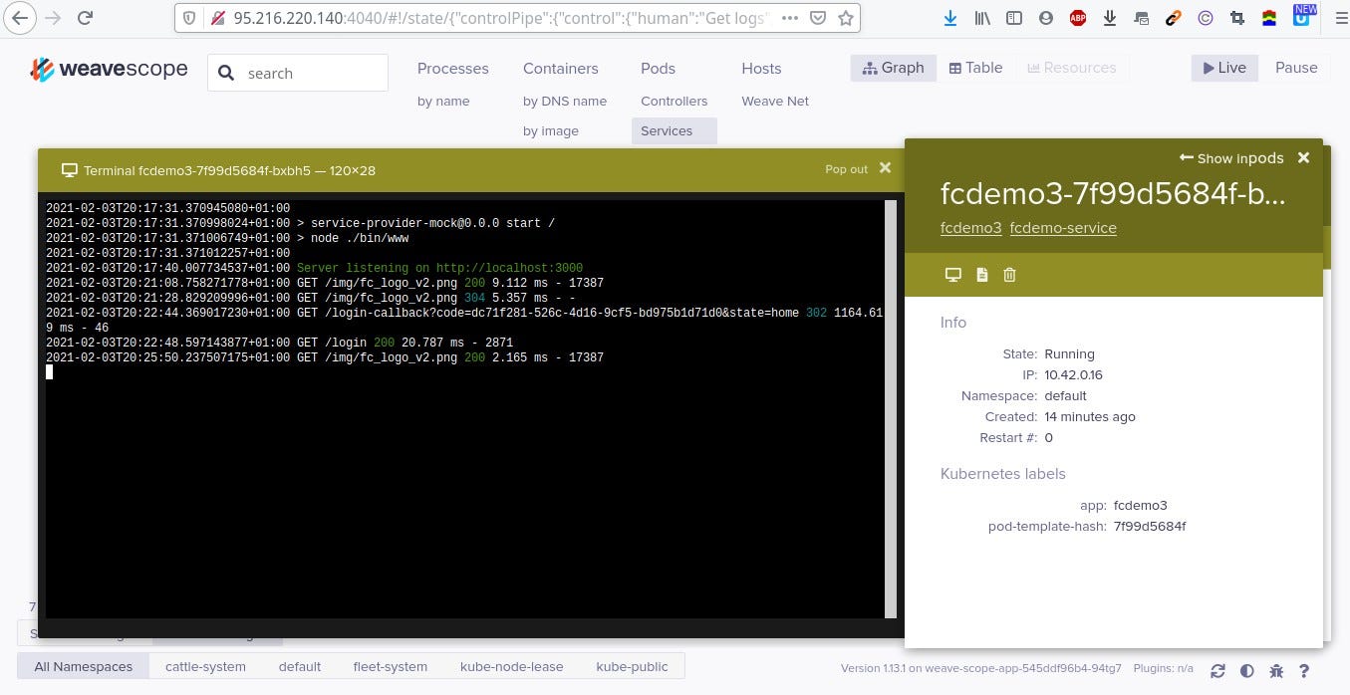Filter by kube-public namespace
This screenshot has height=695, width=1350.
632,666
